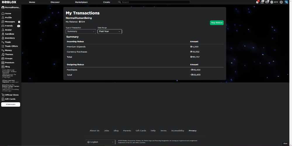Click the Home sidebar icon
Image resolution: width=292 pixels, height=146 pixels.
[3, 14]
